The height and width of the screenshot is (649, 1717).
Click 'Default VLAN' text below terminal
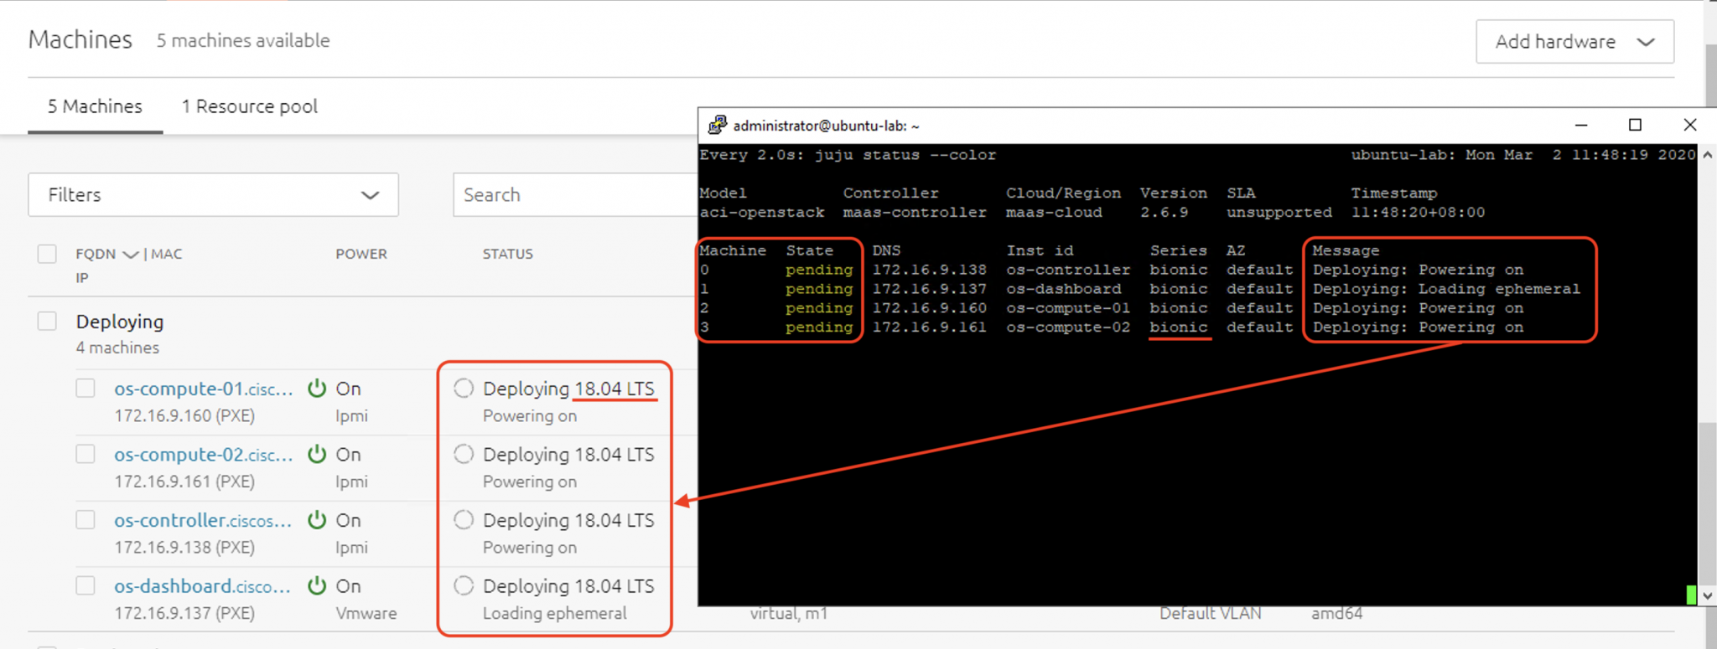point(1210,614)
